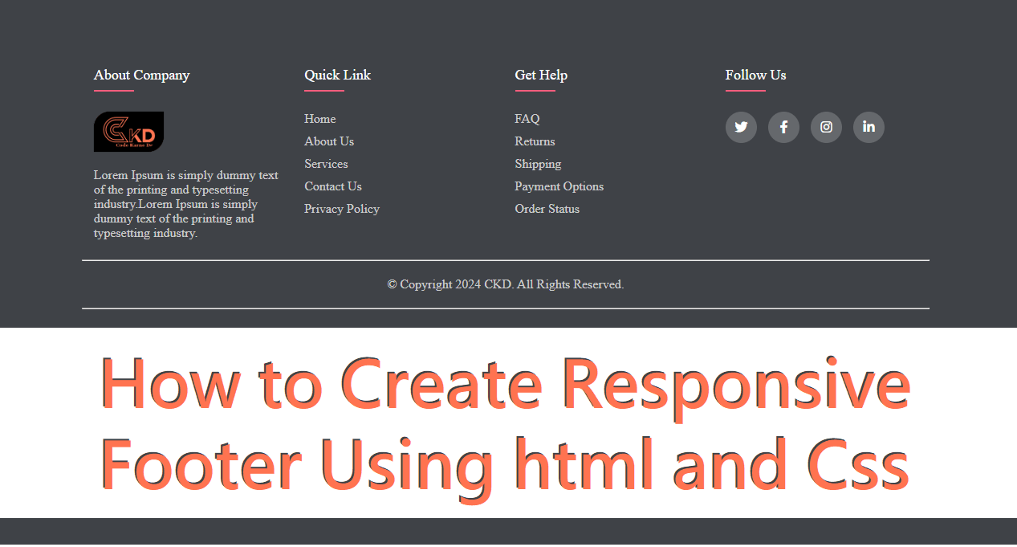The width and height of the screenshot is (1017, 547).
Task: Click the Get Help heading
Action: 540,76
